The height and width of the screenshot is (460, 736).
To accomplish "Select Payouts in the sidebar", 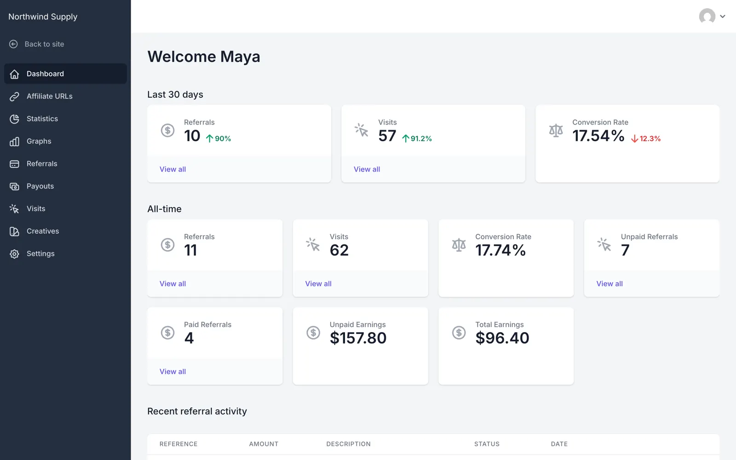I will [65, 186].
